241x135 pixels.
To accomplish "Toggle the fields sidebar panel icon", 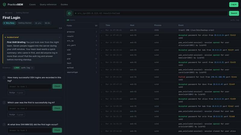I will tap(69, 13).
